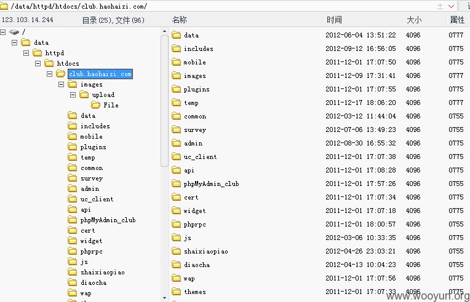Collapse the club.haohaizi.com tree node
This screenshot has height=302, width=470.
[49, 74]
